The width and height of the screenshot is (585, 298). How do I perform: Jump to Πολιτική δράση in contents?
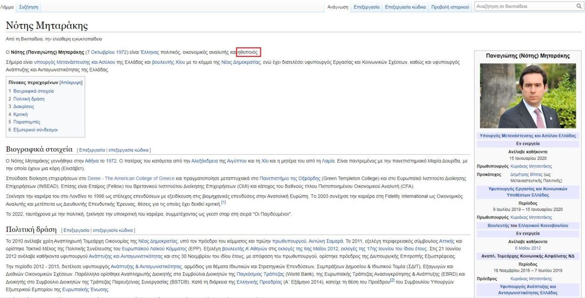pos(29,99)
